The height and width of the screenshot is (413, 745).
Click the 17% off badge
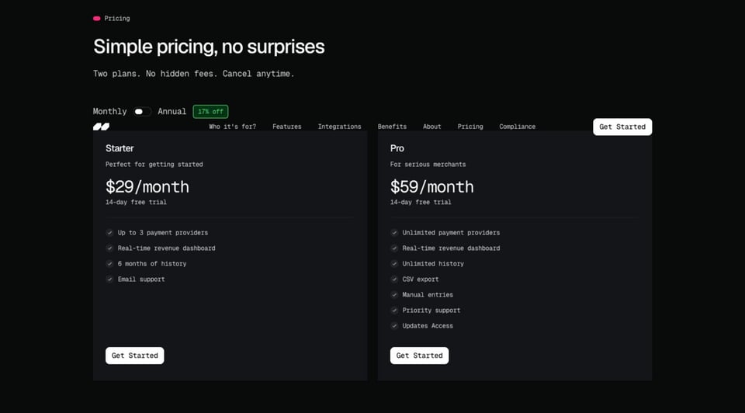coord(210,112)
